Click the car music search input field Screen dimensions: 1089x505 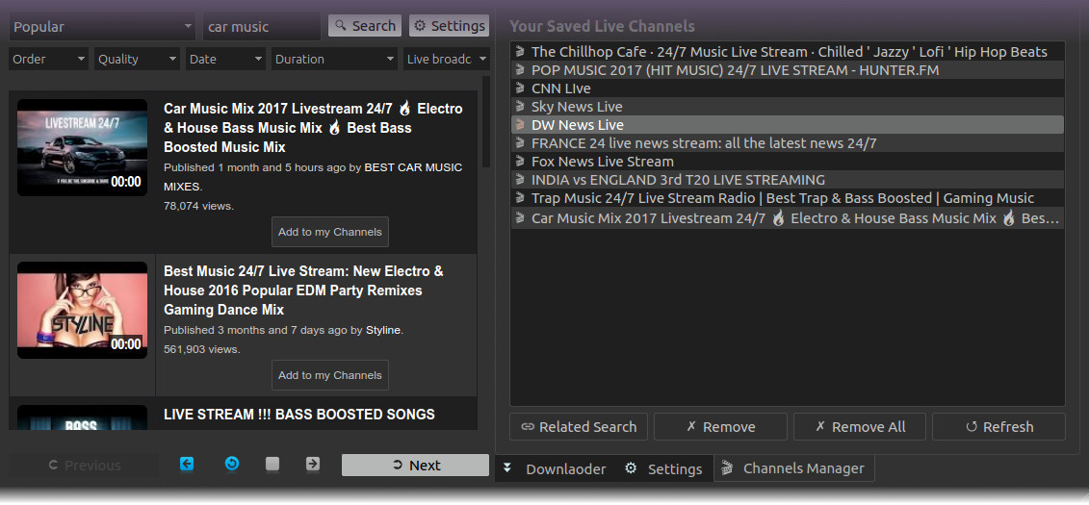(x=262, y=27)
